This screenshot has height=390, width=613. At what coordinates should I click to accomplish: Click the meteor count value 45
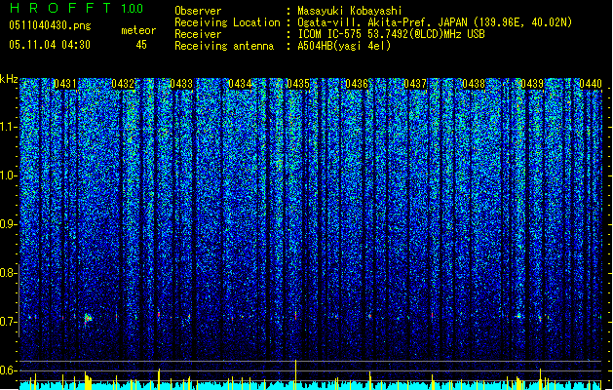[x=141, y=45]
